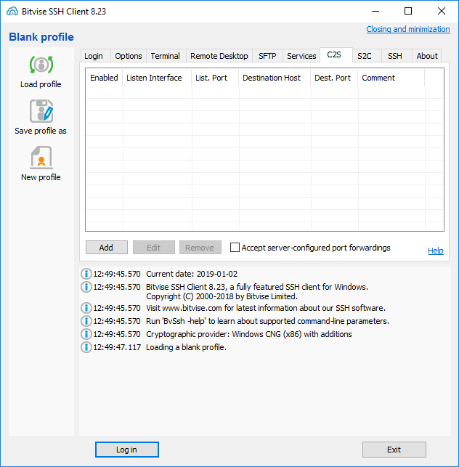Viewport: 459px width, 467px height.
Task: Click info icon beside Loading a blank profile entry
Action: 86,347
